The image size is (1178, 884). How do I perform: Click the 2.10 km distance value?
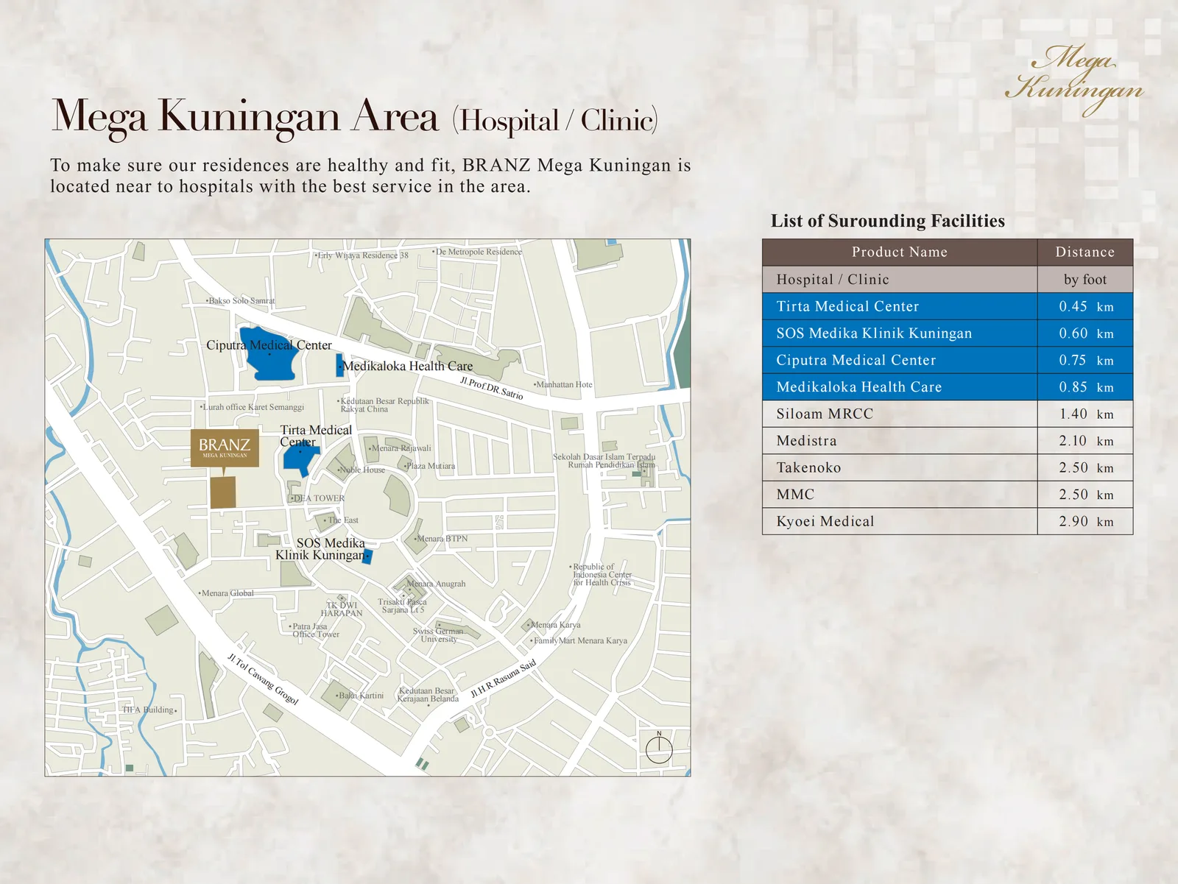pyautogui.click(x=1086, y=441)
